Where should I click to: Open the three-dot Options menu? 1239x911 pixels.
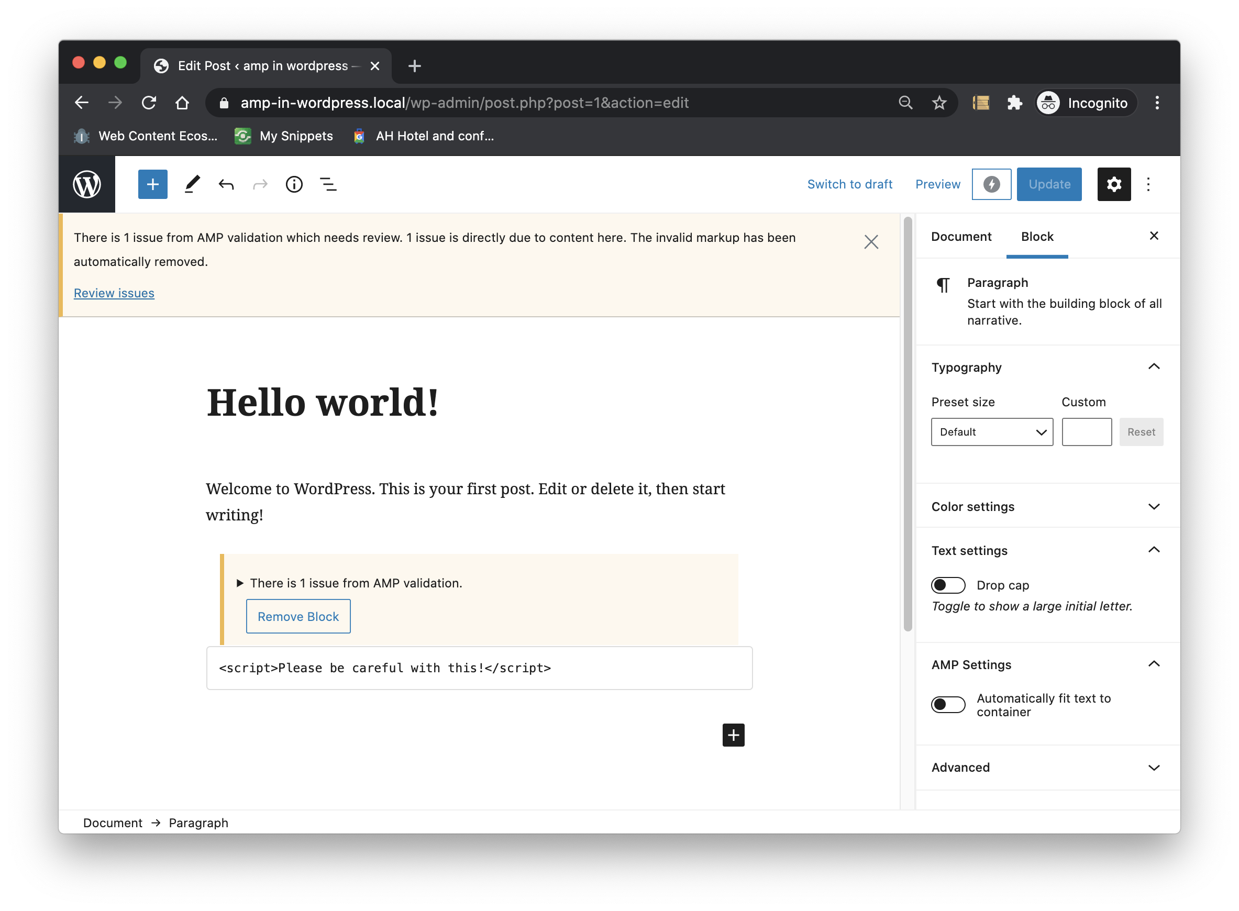1148,184
